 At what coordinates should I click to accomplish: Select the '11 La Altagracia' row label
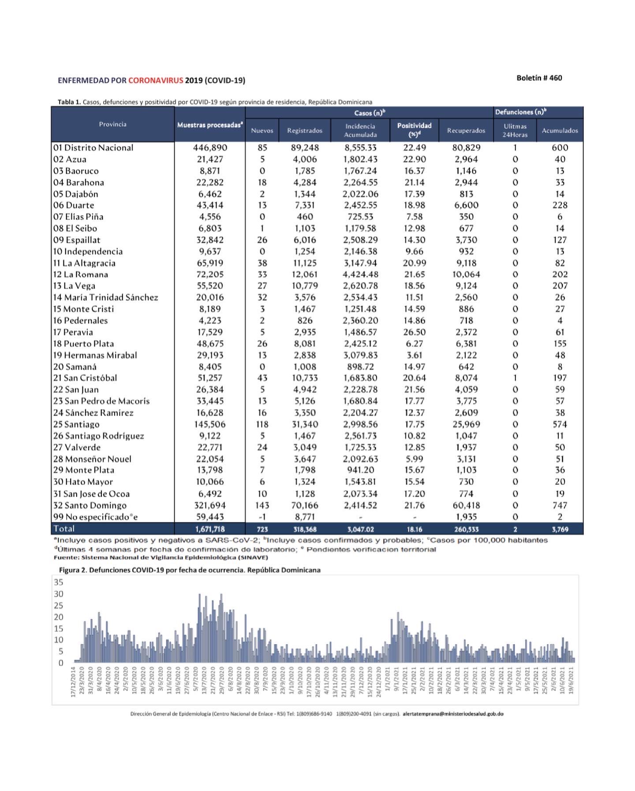tap(84, 263)
